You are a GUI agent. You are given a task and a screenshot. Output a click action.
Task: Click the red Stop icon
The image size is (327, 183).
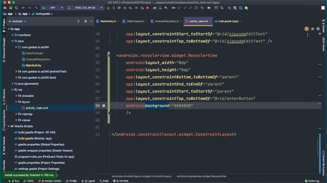pyautogui.click(x=148, y=8)
